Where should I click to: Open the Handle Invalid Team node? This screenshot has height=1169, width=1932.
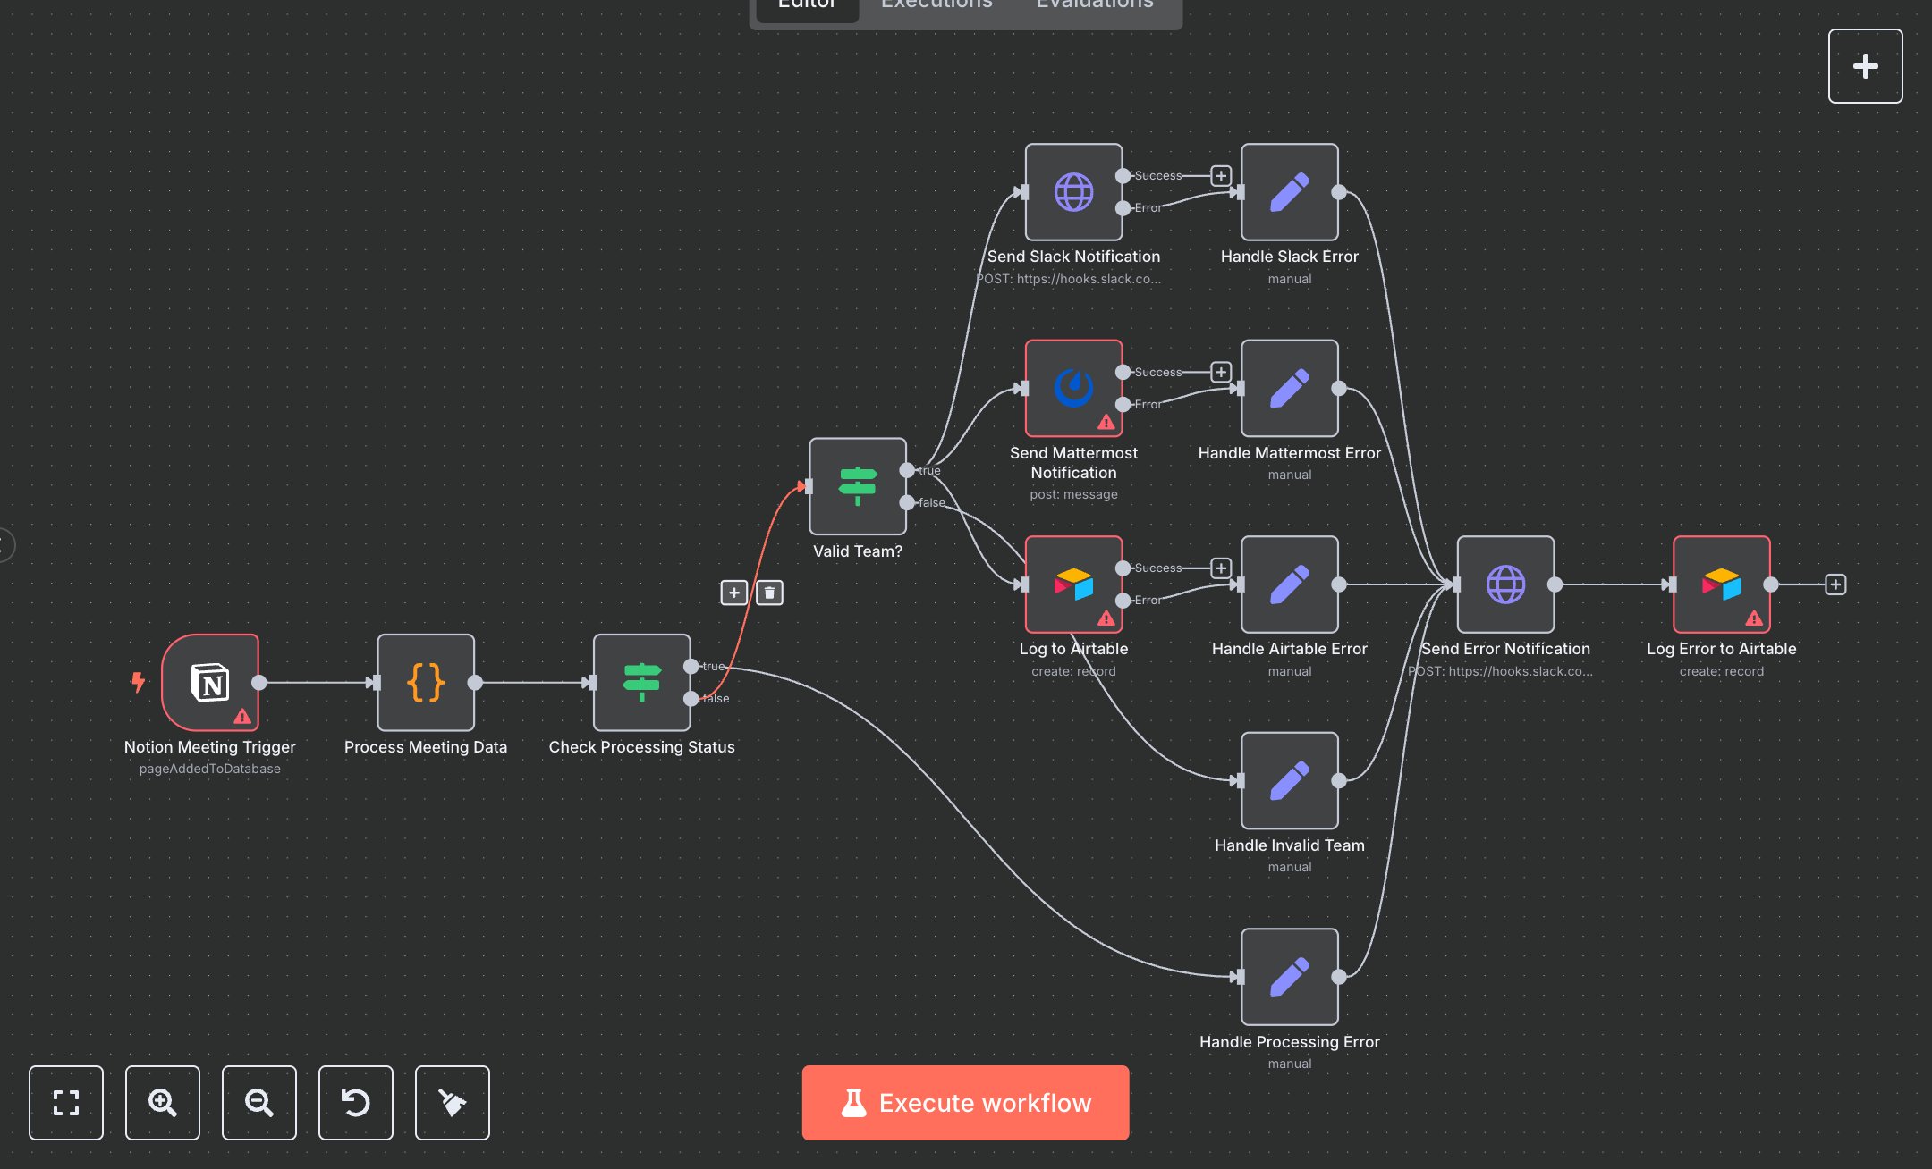1289,781
